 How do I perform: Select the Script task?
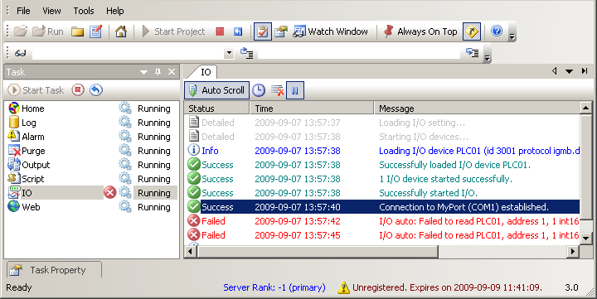92,179
